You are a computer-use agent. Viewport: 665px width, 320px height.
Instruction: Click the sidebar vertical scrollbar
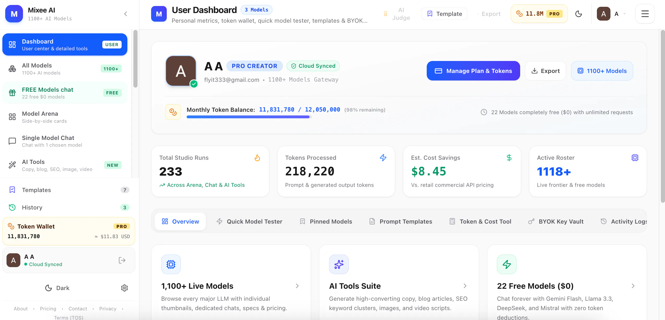[135, 59]
